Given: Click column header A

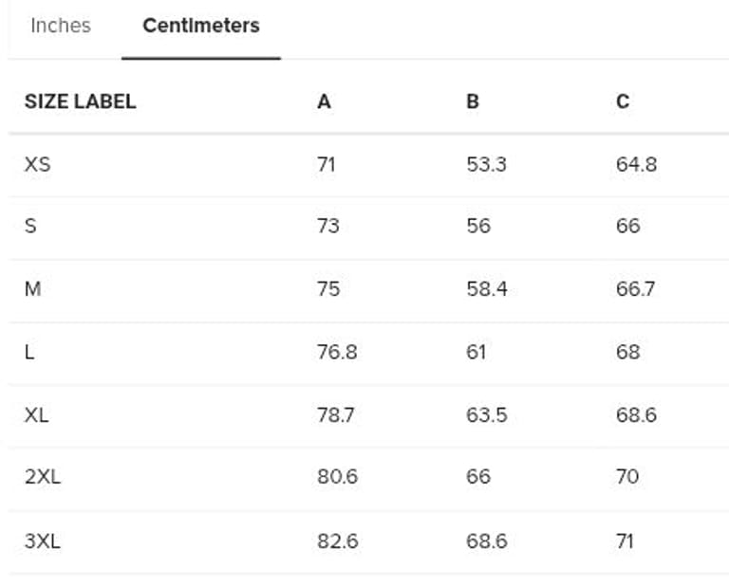Looking at the screenshot, I should pos(324,101).
